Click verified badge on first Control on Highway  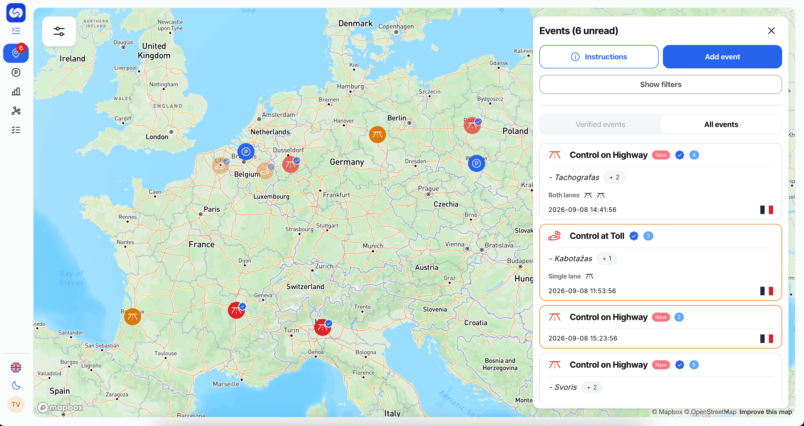pos(679,155)
